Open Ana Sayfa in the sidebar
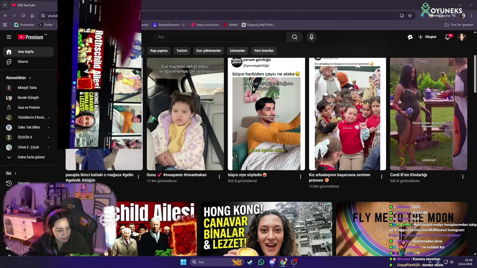This screenshot has height=268, width=477. (x=28, y=52)
